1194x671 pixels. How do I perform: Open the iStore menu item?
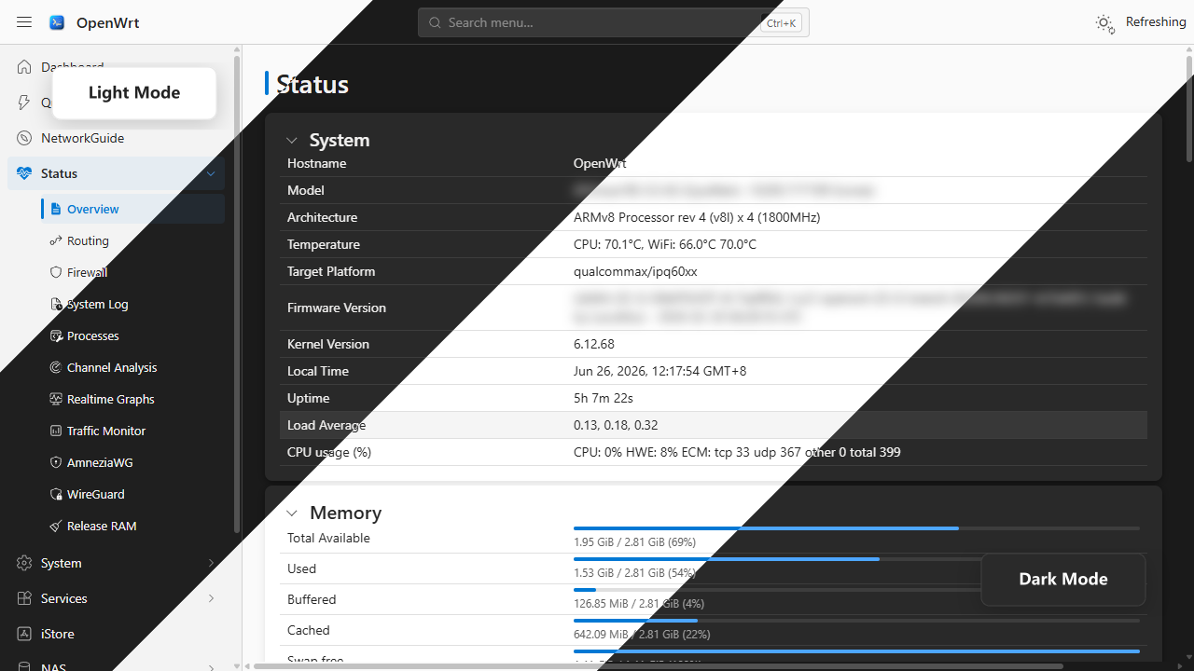[x=116, y=634]
